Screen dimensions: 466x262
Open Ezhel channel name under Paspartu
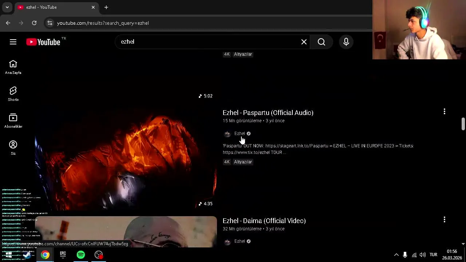coord(240,134)
